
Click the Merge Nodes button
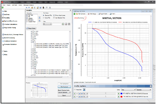31,28
